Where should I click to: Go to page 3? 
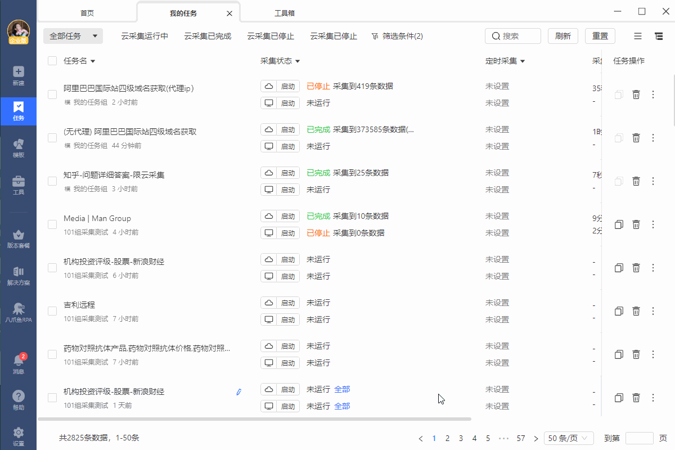pyautogui.click(x=461, y=438)
